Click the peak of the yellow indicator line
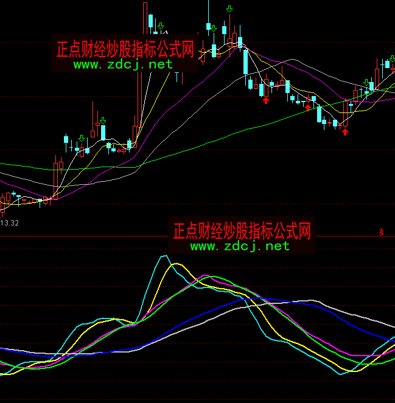The image size is (395, 403). [177, 264]
